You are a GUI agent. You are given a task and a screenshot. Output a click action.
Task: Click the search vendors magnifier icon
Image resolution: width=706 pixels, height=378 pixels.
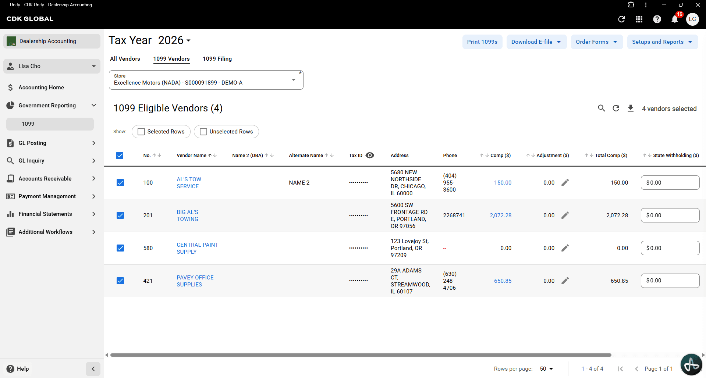(602, 108)
